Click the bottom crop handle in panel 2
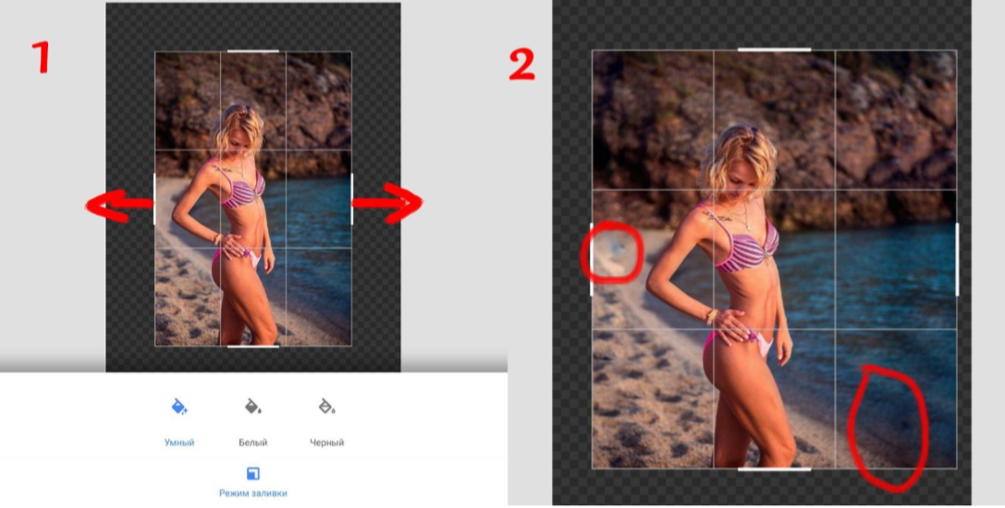1005x508 pixels. (774, 469)
